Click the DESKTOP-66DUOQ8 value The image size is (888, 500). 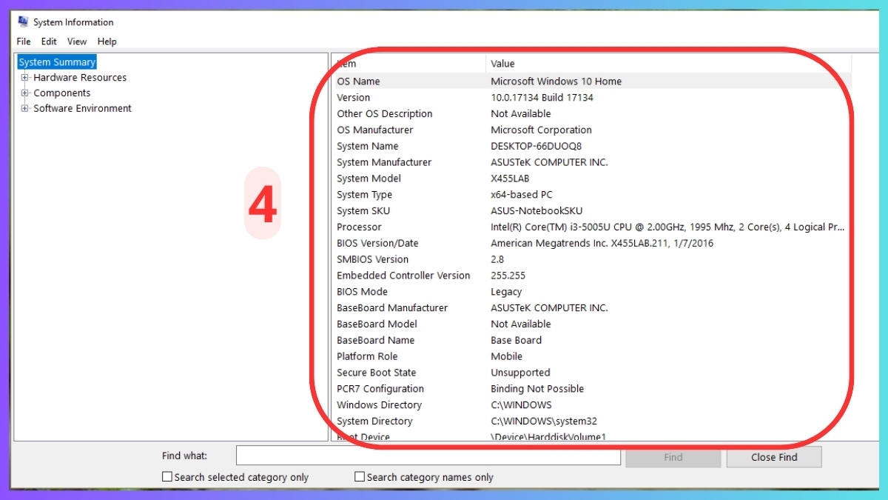coord(536,147)
